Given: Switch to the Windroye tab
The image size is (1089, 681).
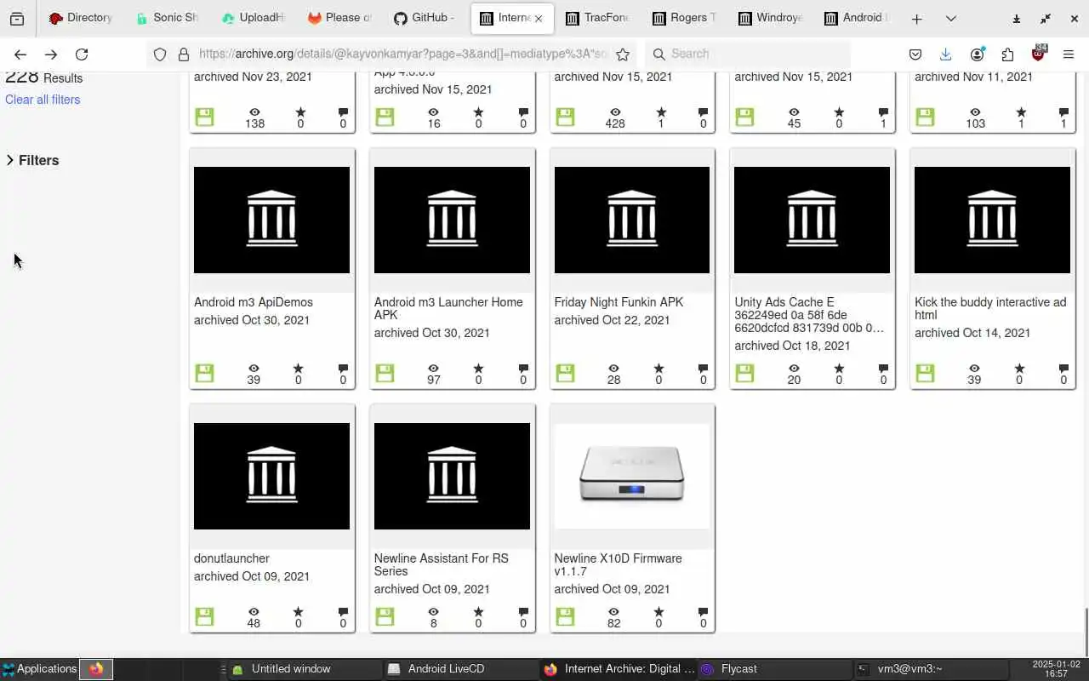Looking at the screenshot, I should point(770,18).
